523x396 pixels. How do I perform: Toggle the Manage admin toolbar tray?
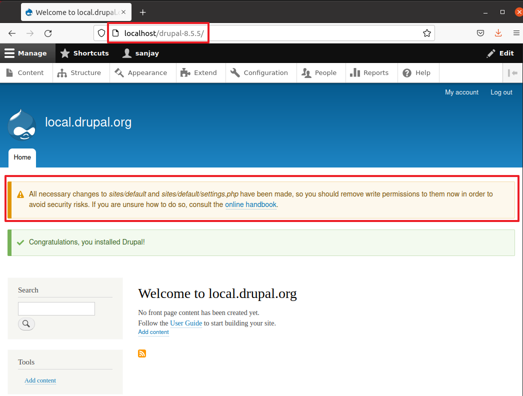(x=26, y=53)
